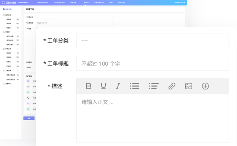Select the green link icon in customer info
Screen dimensions: 237x146
click(28, 109)
